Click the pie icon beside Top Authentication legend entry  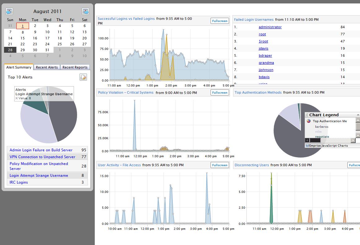(309, 121)
